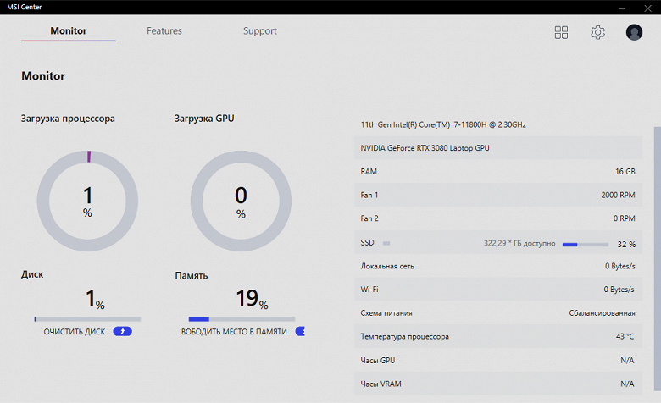Screen dimensions: 661x403
Task: Click the disk usage progress bar
Action: (x=87, y=319)
